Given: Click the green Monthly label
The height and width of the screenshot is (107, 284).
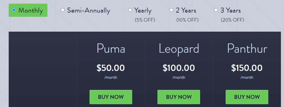Looking at the screenshot, I should pyautogui.click(x=31, y=10).
